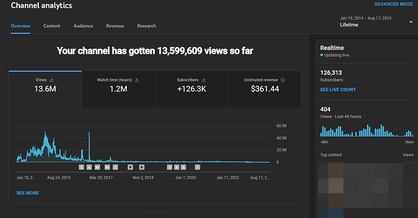Click the tall views spike on the main chart

(x=89, y=146)
